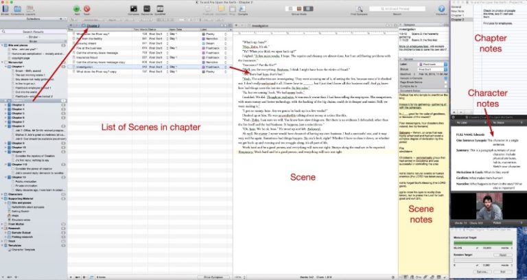The width and height of the screenshot is (527, 280).
Task: Select the first Group Mode segment
Action: tap(289, 9)
